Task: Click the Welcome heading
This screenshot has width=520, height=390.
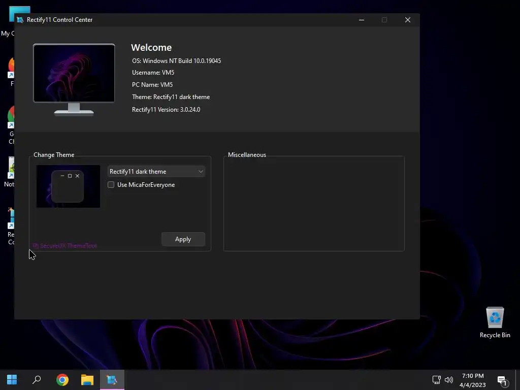Action: coord(151,47)
